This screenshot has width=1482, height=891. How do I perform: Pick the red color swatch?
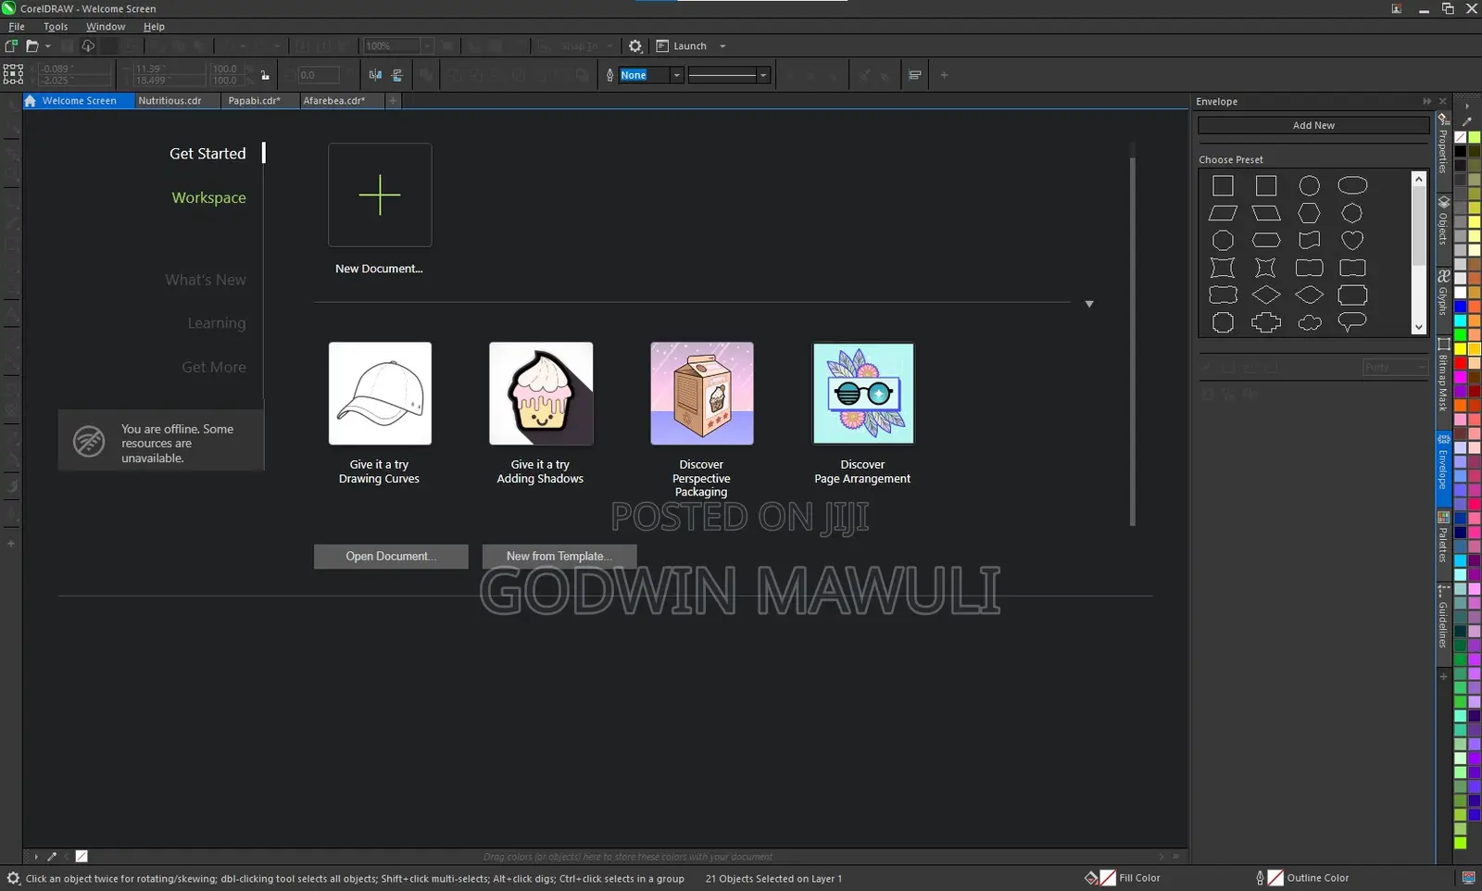1461,363
